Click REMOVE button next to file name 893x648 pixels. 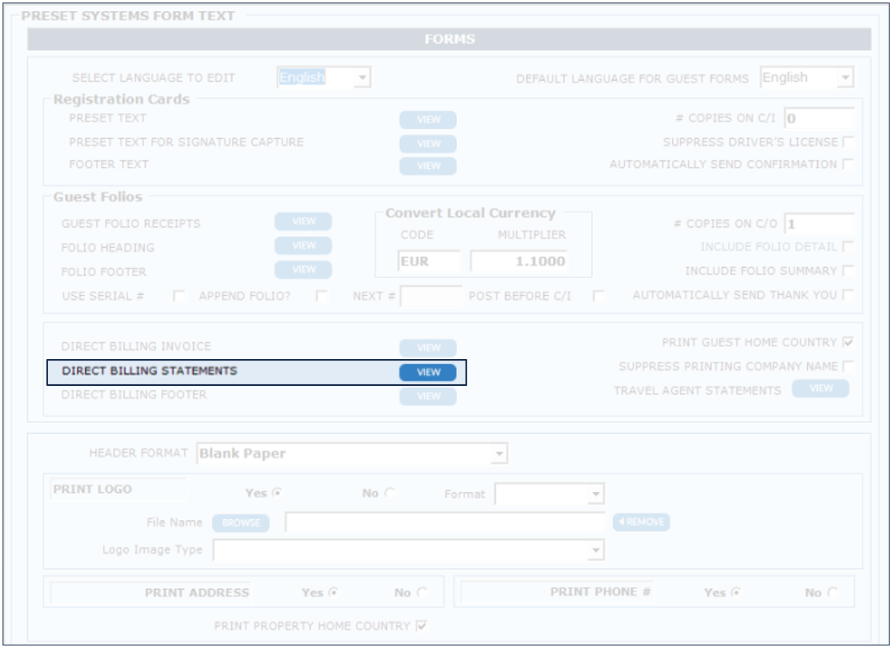coord(641,522)
